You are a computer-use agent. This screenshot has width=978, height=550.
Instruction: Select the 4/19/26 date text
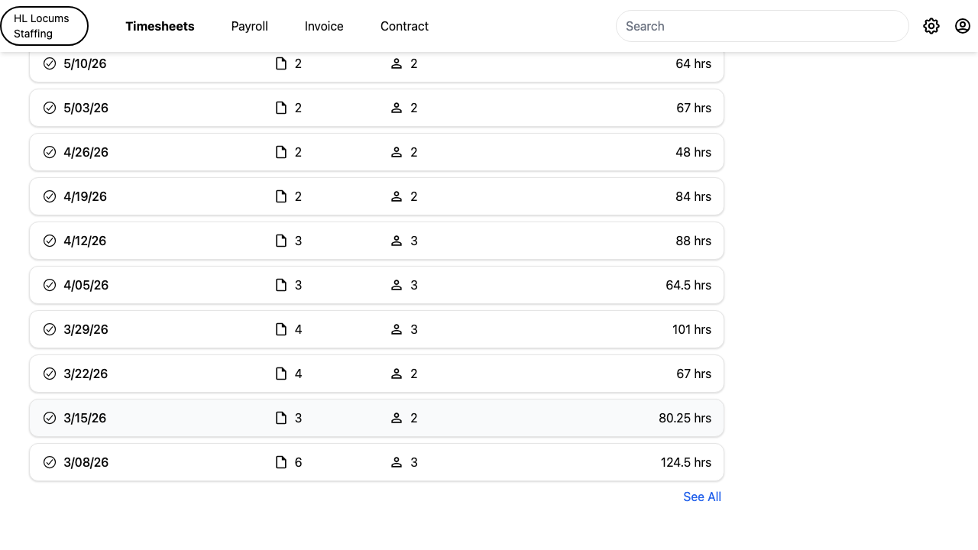point(86,196)
